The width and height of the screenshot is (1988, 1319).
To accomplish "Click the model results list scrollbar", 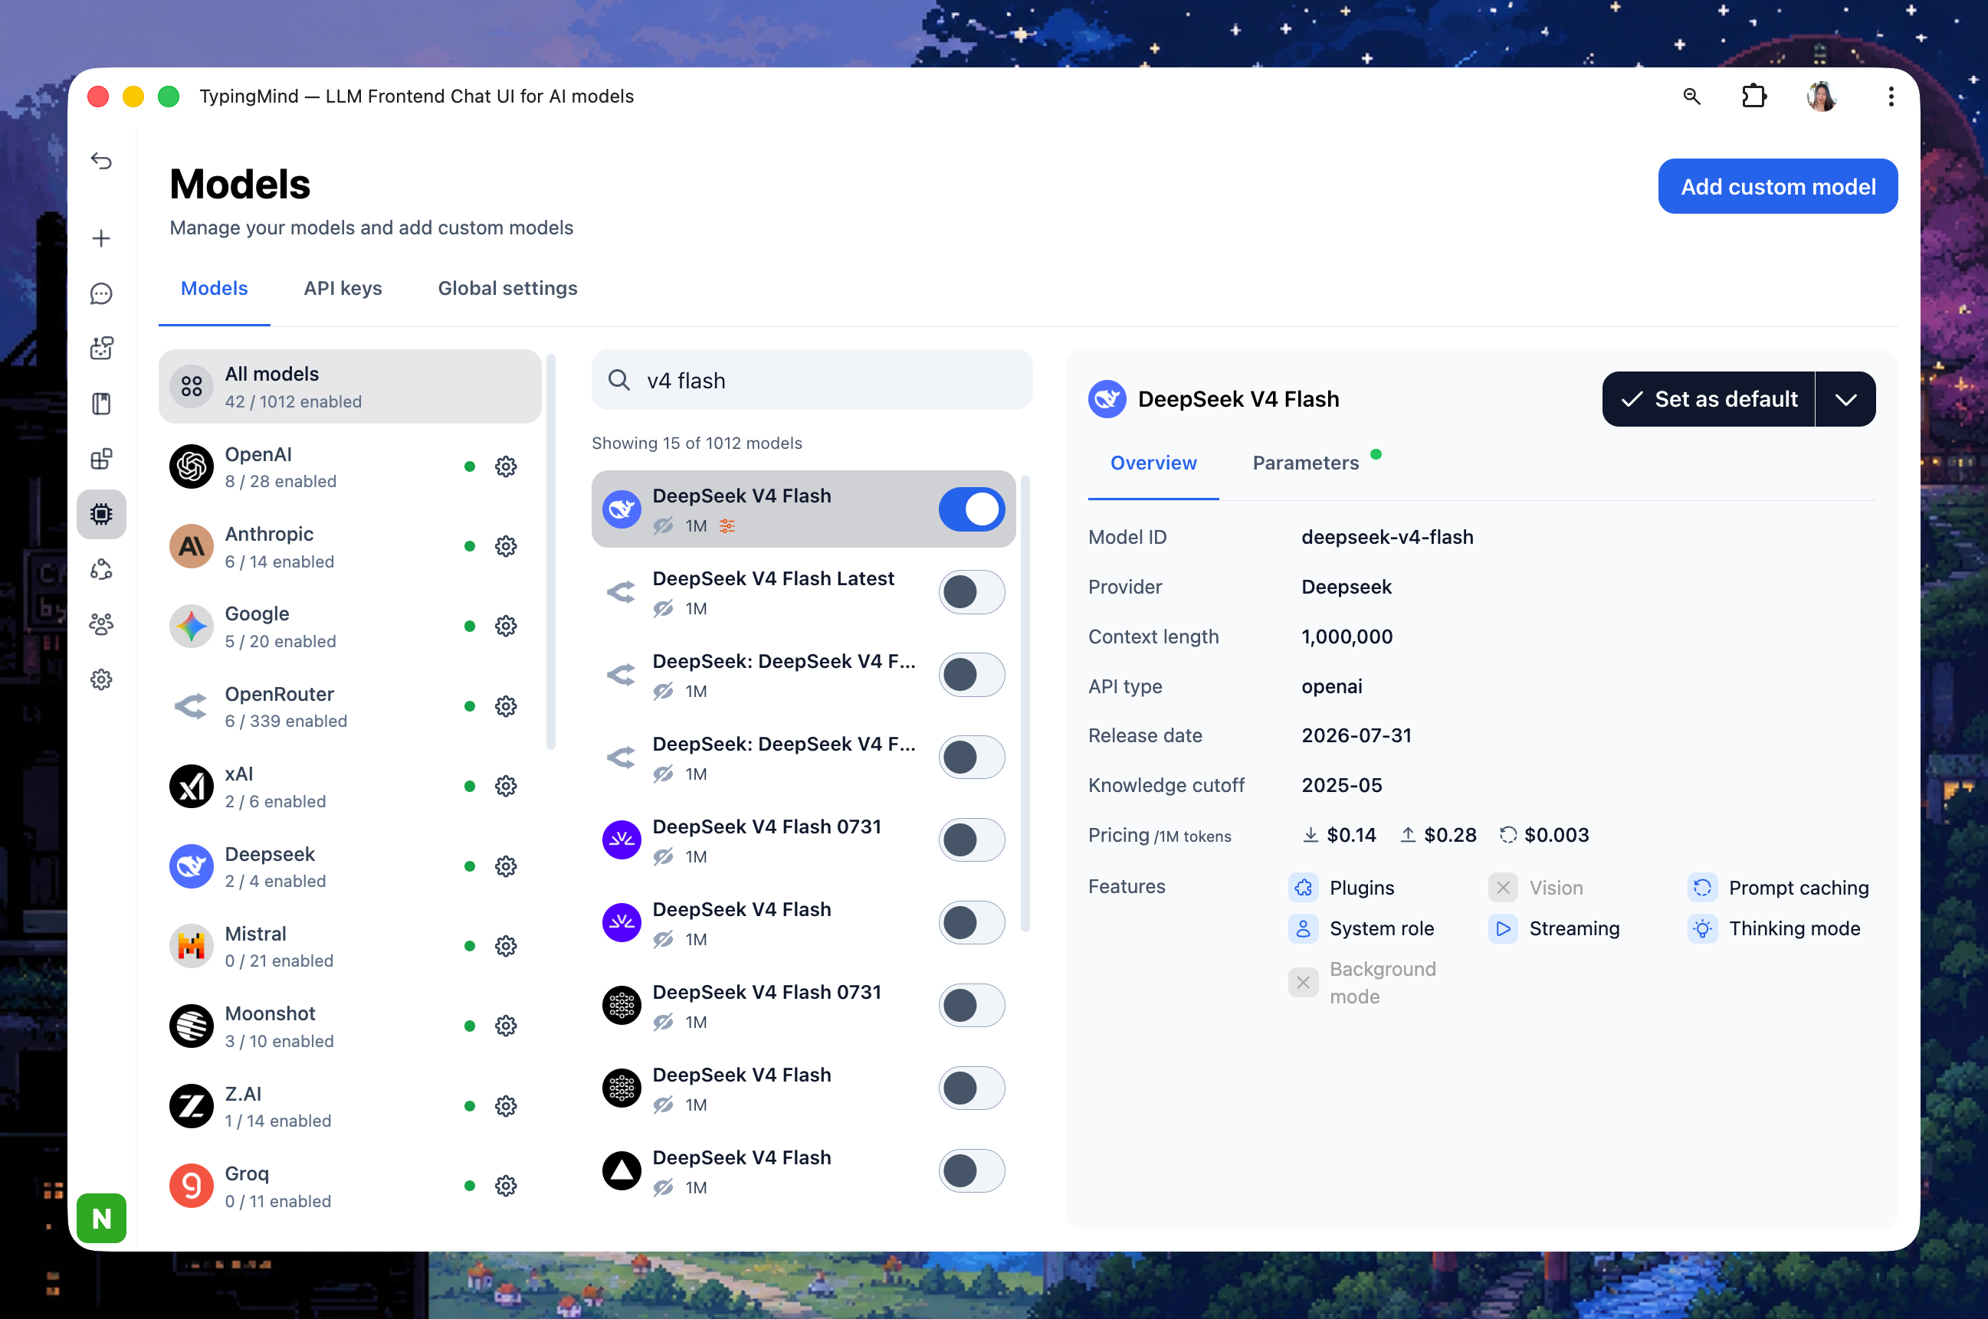I will coord(1025,703).
